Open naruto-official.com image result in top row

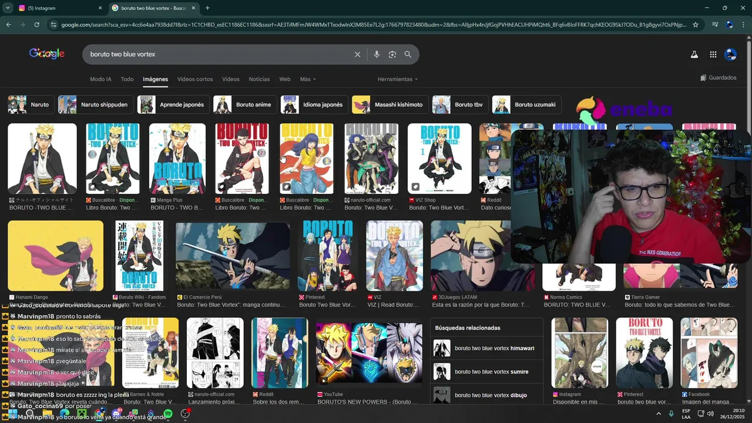point(371,159)
